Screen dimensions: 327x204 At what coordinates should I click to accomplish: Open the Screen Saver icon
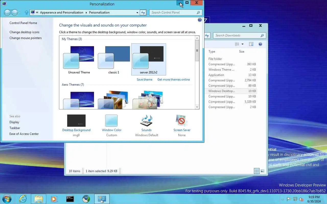(x=182, y=121)
